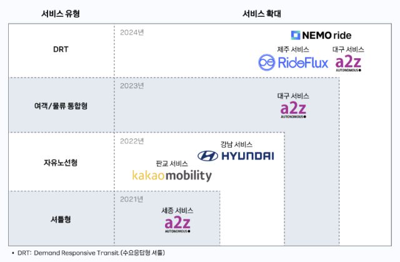Click the kakaomobility logo

172,176
